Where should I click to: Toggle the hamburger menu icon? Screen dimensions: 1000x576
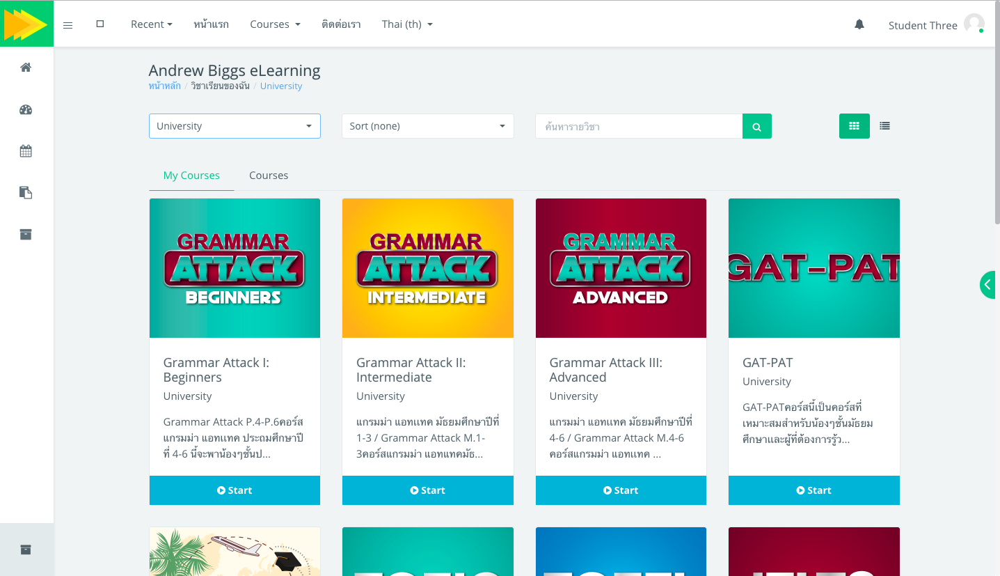click(68, 25)
